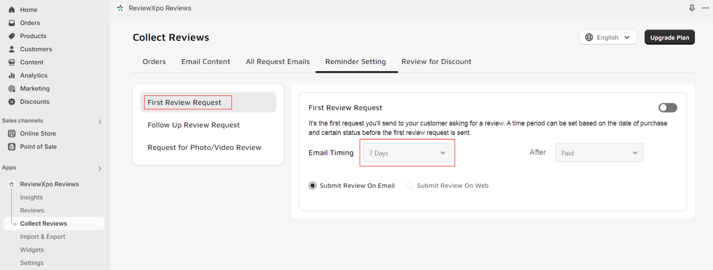
Task: Click the Customers person icon
Action: [12, 49]
